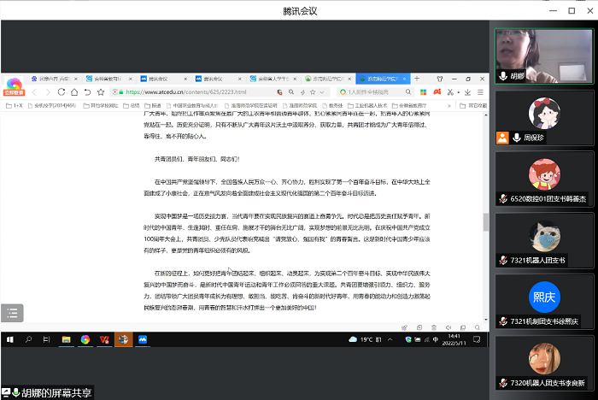Toggle muted mic of 6520数控01团支书韩蕃杰
The width and height of the screenshot is (598, 400).
[x=503, y=198]
